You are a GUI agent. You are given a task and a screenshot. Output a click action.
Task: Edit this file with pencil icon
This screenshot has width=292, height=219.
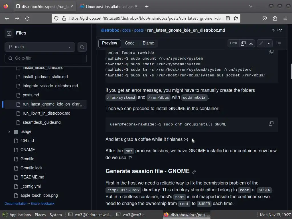[x=261, y=43]
